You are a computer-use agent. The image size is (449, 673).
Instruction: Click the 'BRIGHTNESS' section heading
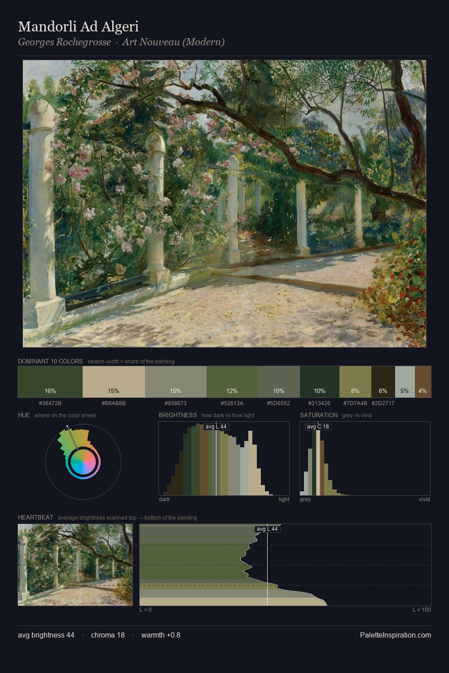[x=178, y=415]
